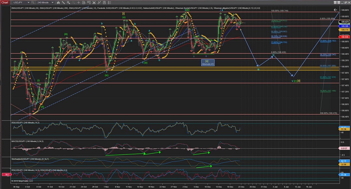Click the 50.00% (107.986) Fibonacci label
This screenshot has width=351, height=189.
[x=328, y=66]
